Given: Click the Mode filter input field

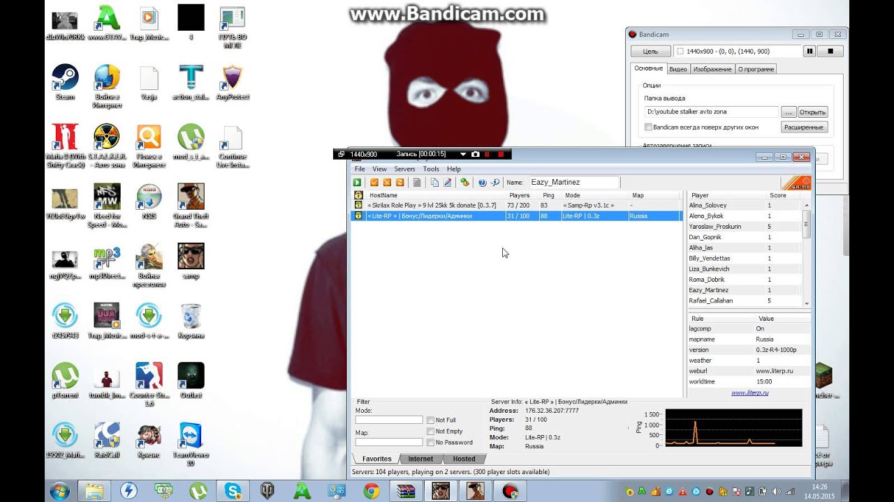Looking at the screenshot, I should pos(389,420).
